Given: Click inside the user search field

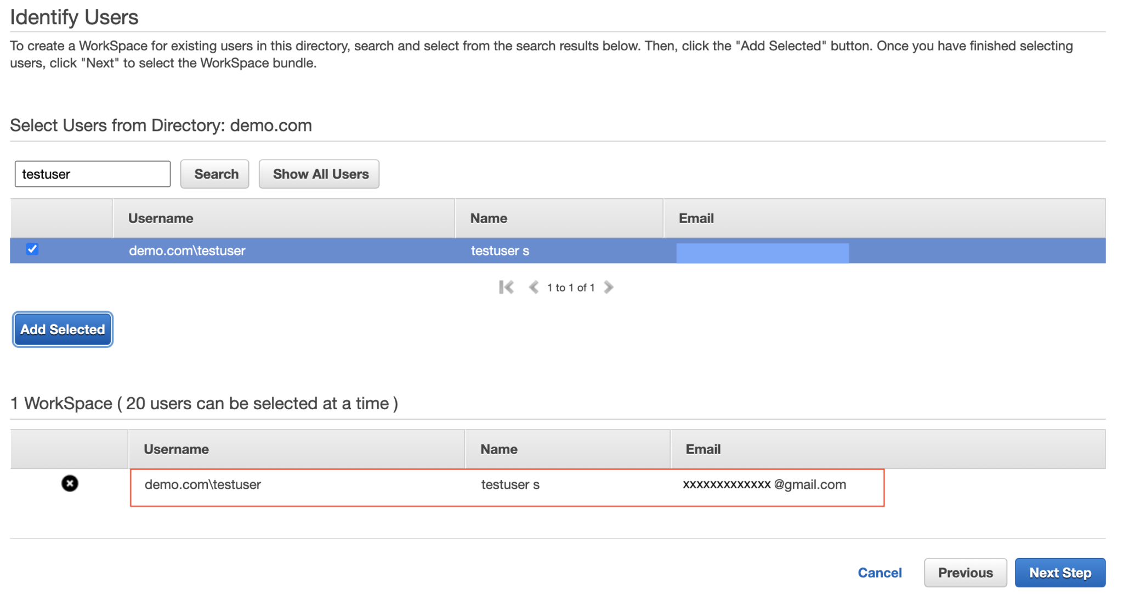Looking at the screenshot, I should click(92, 174).
